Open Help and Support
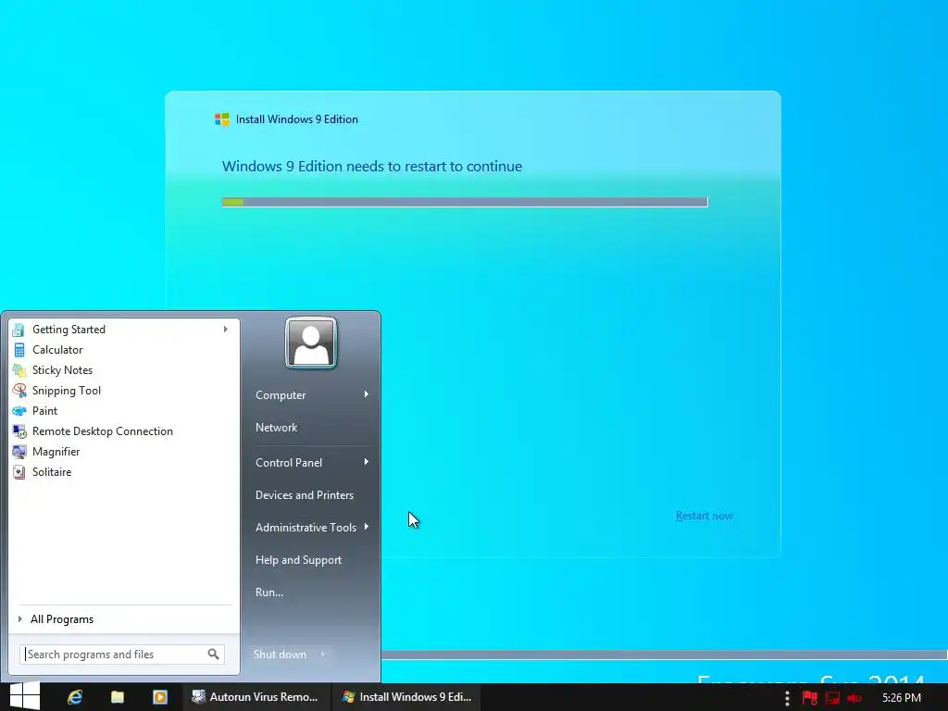Image resolution: width=948 pixels, height=711 pixels. coord(298,560)
